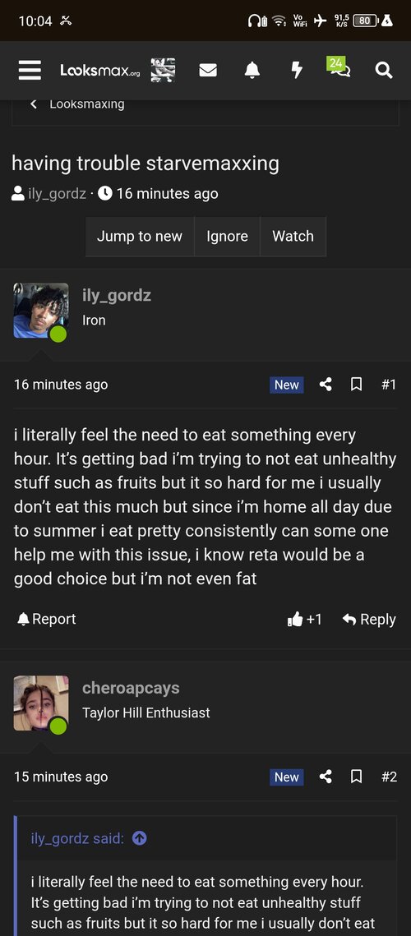Select the Ignore thread button
Viewport: 411px width, 936px height.
[x=227, y=237]
